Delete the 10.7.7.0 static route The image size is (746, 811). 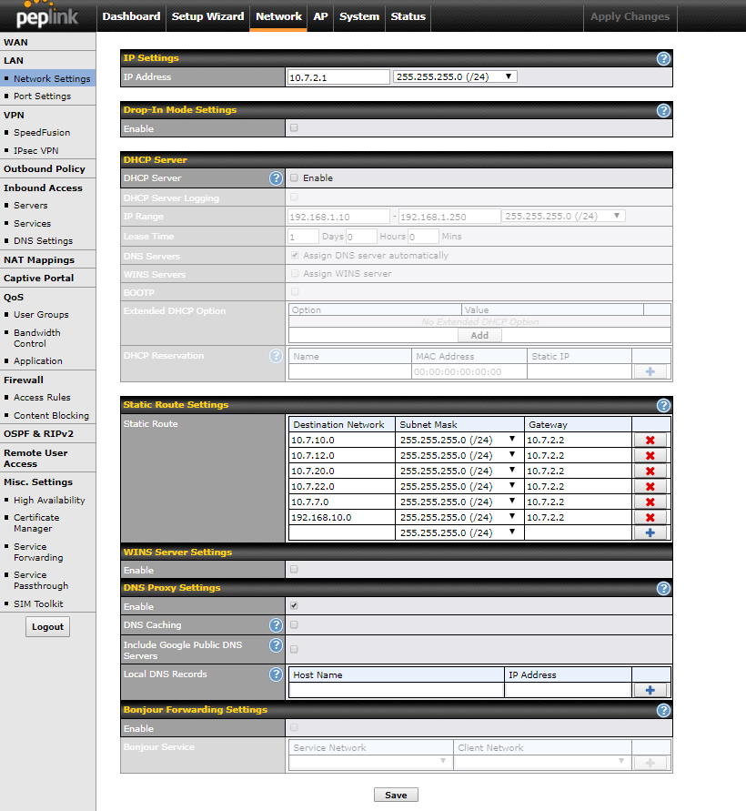point(650,502)
